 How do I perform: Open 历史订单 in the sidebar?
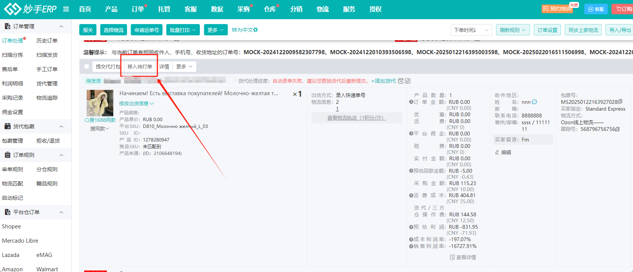click(47, 41)
